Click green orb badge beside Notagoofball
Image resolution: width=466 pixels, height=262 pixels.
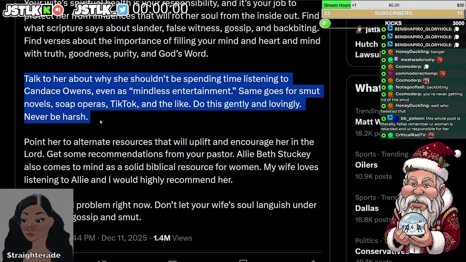tap(390, 87)
